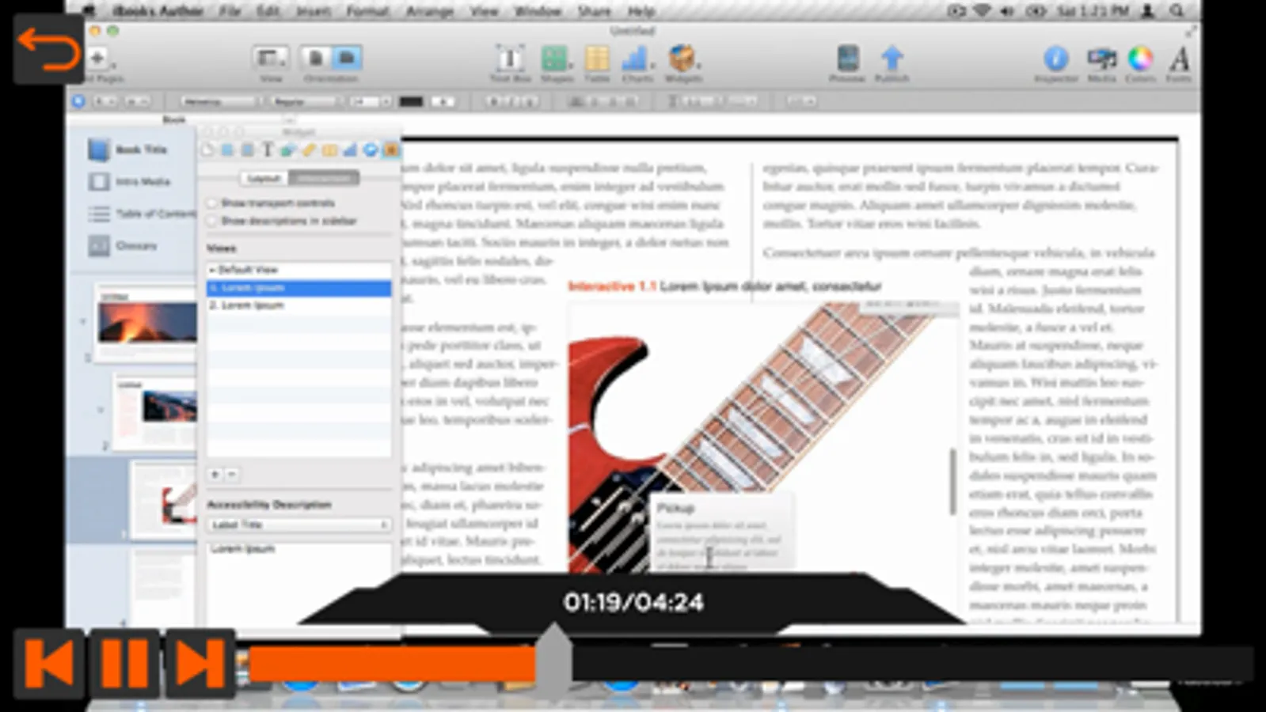Select guitar page thumbnail
This screenshot has width=1266, height=712.
[164, 500]
